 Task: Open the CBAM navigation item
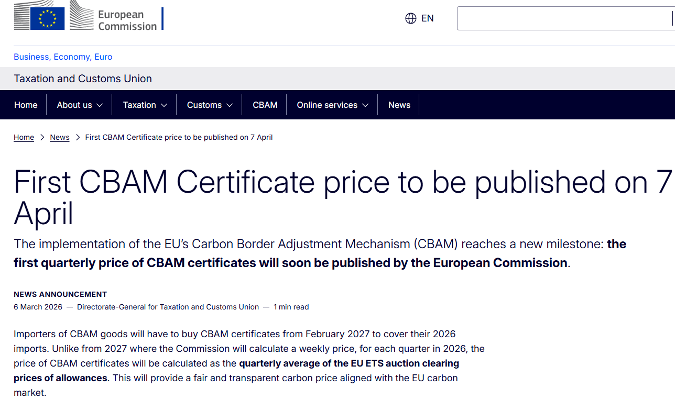click(x=265, y=105)
